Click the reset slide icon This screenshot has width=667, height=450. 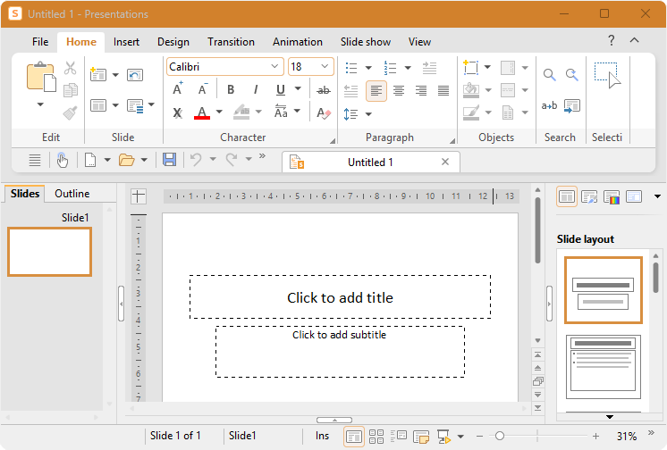pyautogui.click(x=135, y=75)
